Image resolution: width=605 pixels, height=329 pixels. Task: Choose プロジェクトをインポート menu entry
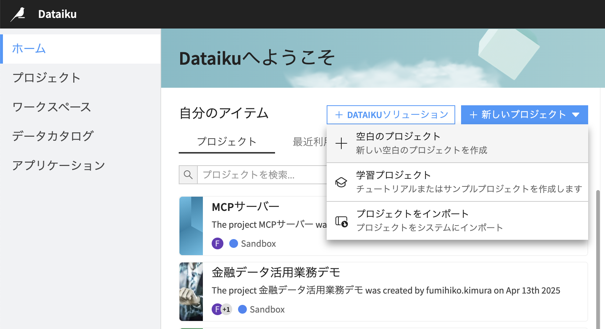point(457,221)
